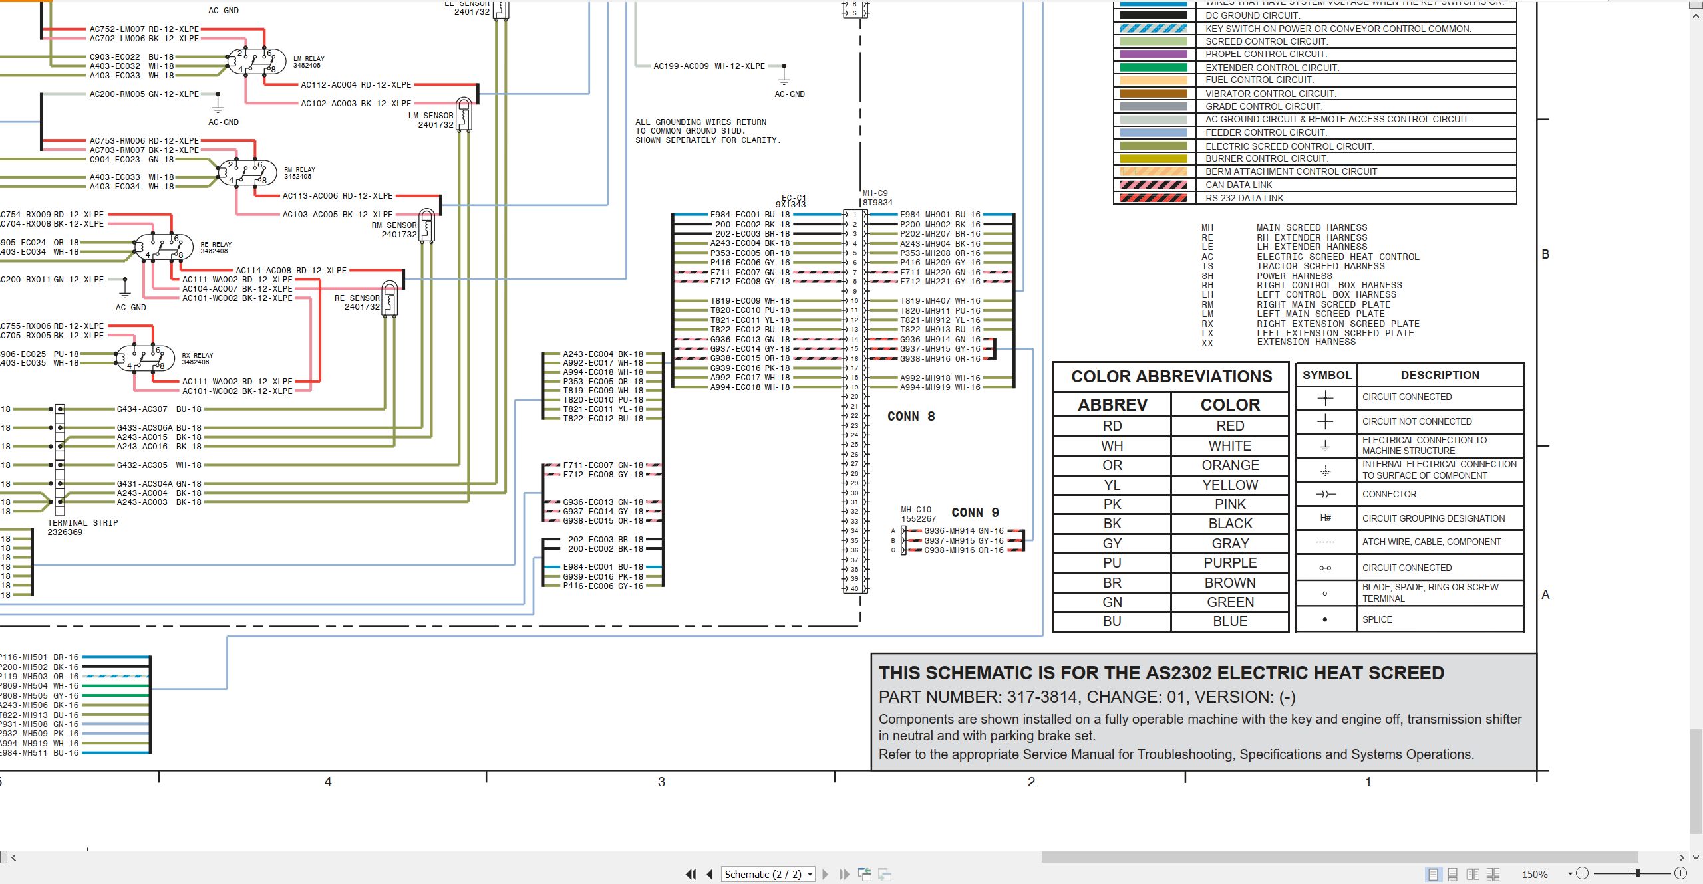Click the 'THIS SCHEMATIC IS FOR THE AS2302' title
Viewport: 1703px width, 884px height.
pyautogui.click(x=1161, y=673)
